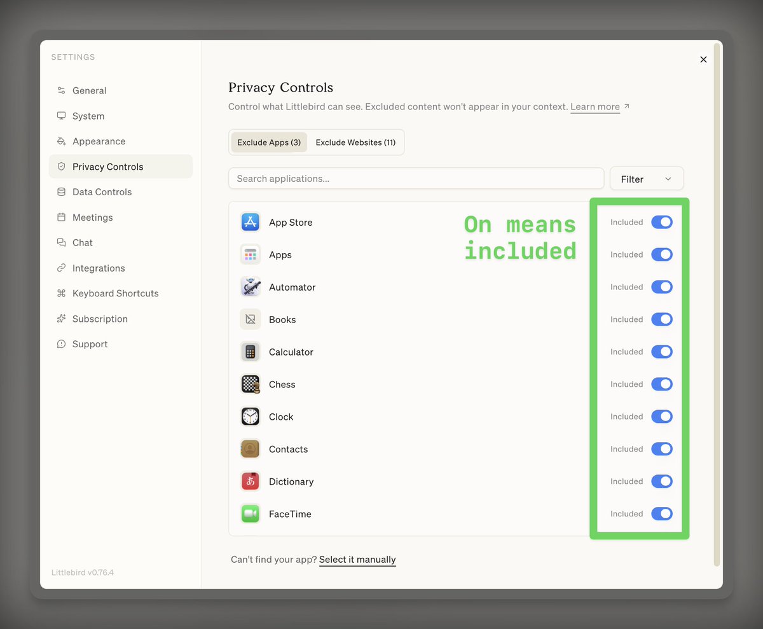Viewport: 763px width, 629px height.
Task: Focus the Search applications field
Action: tap(416, 179)
